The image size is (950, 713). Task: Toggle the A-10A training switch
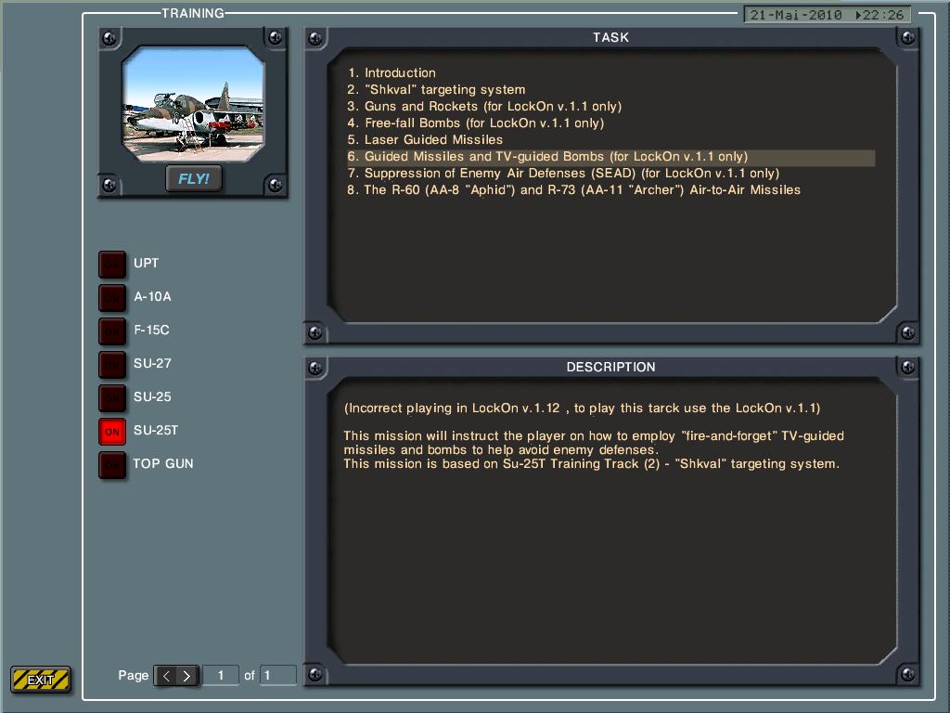pyautogui.click(x=112, y=297)
